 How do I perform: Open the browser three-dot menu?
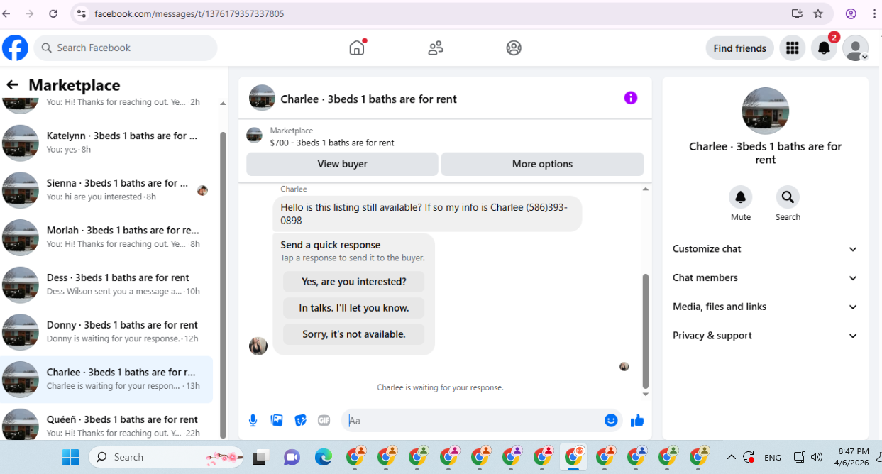[x=874, y=13]
